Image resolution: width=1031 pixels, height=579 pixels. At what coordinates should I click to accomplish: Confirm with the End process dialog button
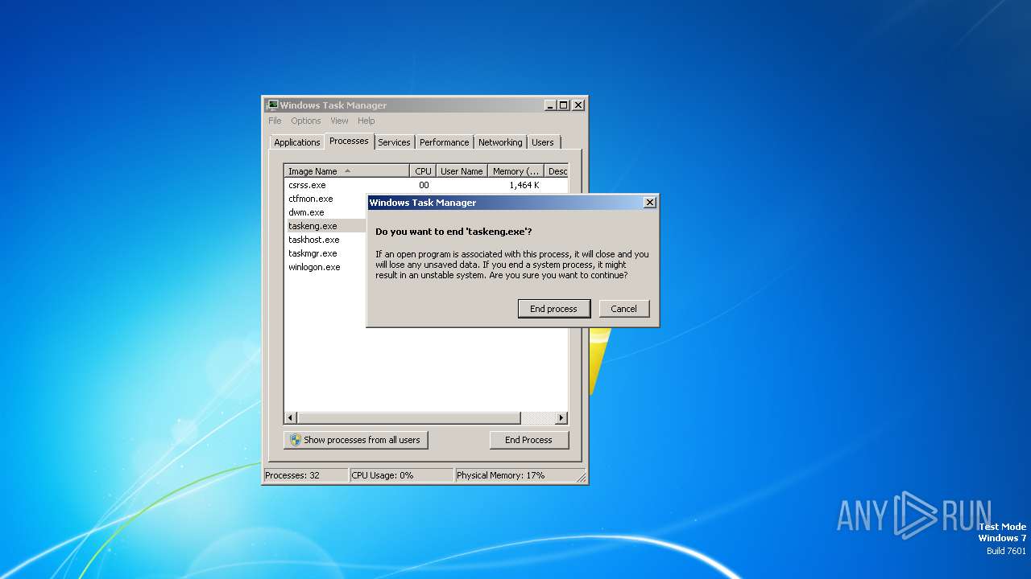click(553, 309)
